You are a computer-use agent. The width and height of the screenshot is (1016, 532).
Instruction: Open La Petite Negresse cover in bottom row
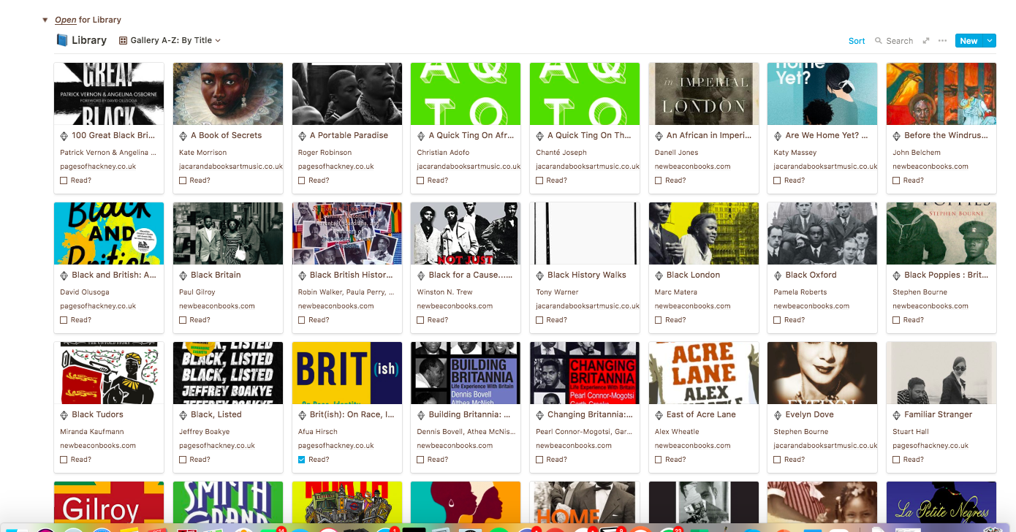(x=941, y=503)
